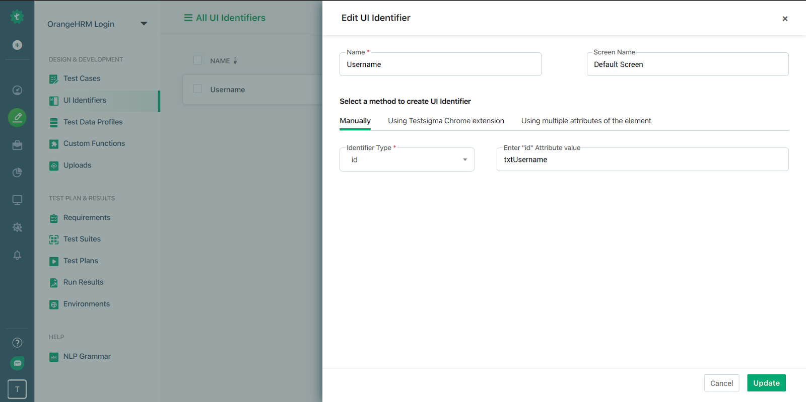Image resolution: width=806 pixels, height=402 pixels.
Task: Open the Username identifier row link
Action: [x=227, y=90]
